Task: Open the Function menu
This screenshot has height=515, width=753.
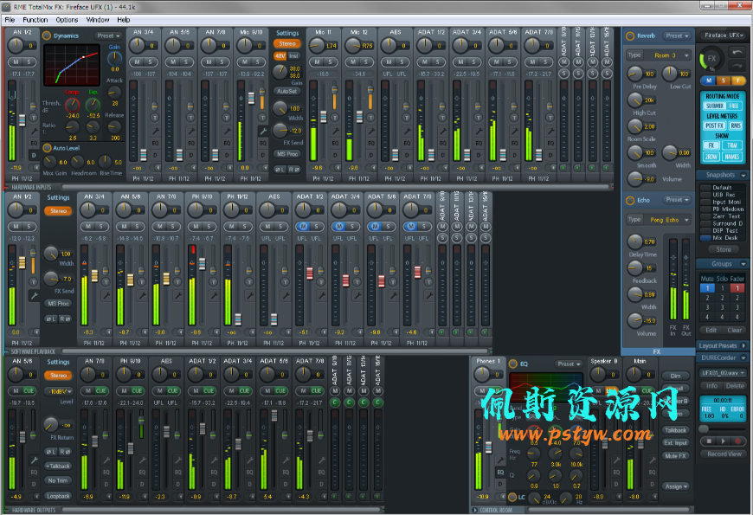Action: pyautogui.click(x=35, y=20)
